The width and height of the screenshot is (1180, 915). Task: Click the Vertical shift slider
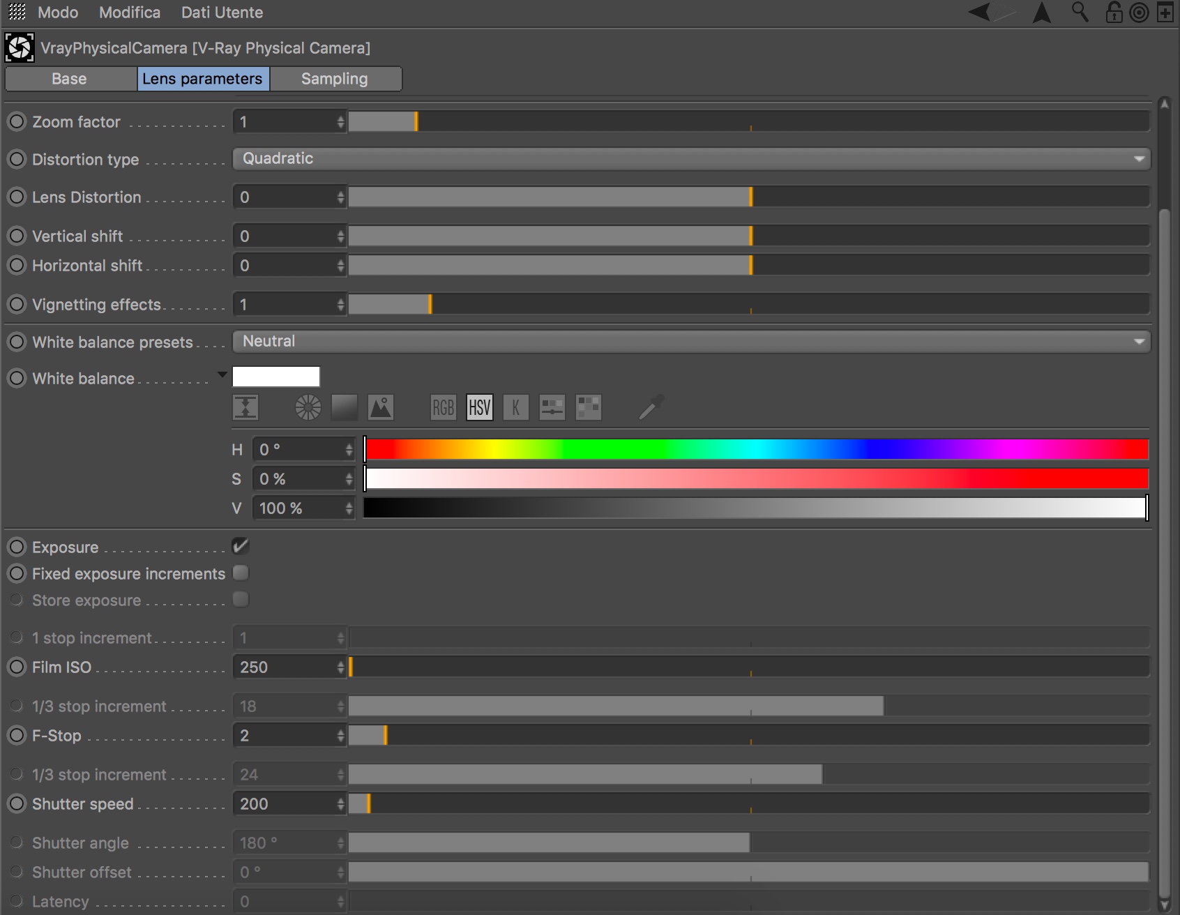tap(749, 236)
